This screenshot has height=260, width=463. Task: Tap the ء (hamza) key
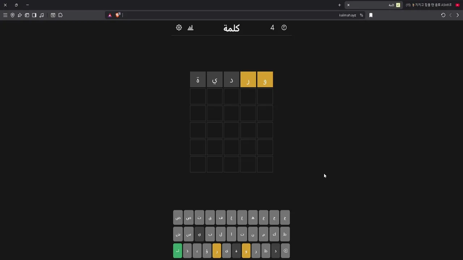tap(197, 251)
